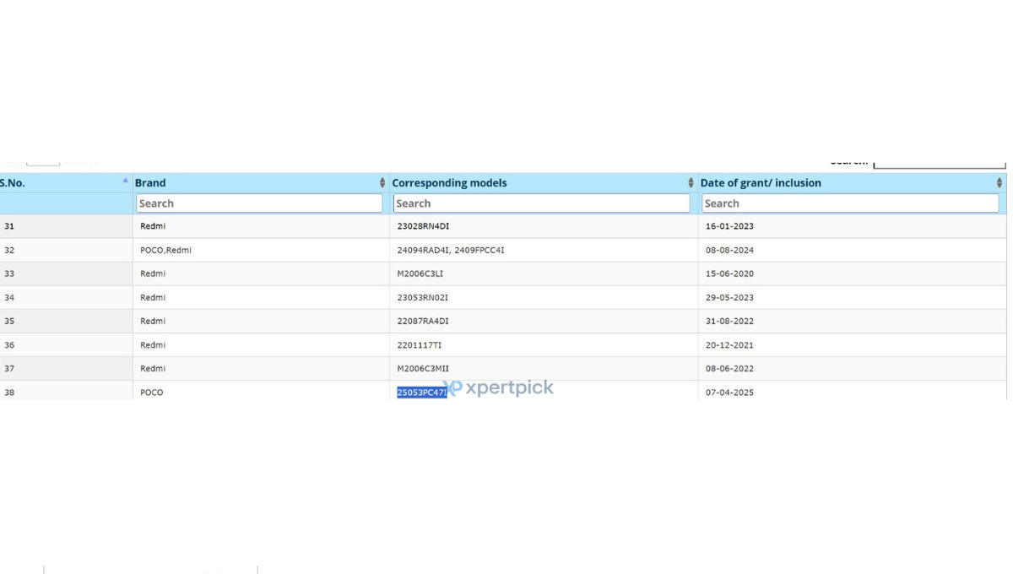Click date 20-12-2021
The height and width of the screenshot is (574, 1013).
pyautogui.click(x=730, y=344)
